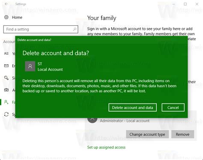The height and width of the screenshot is (160, 203).
Task: Go to Settings Home
Action: point(17,18)
